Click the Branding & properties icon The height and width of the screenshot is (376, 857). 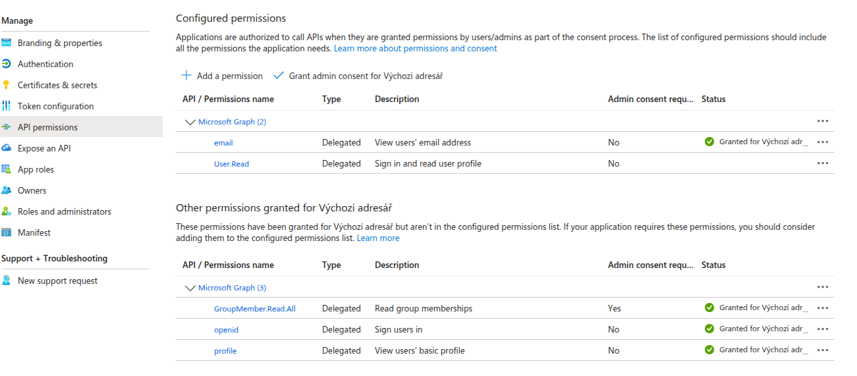point(7,43)
